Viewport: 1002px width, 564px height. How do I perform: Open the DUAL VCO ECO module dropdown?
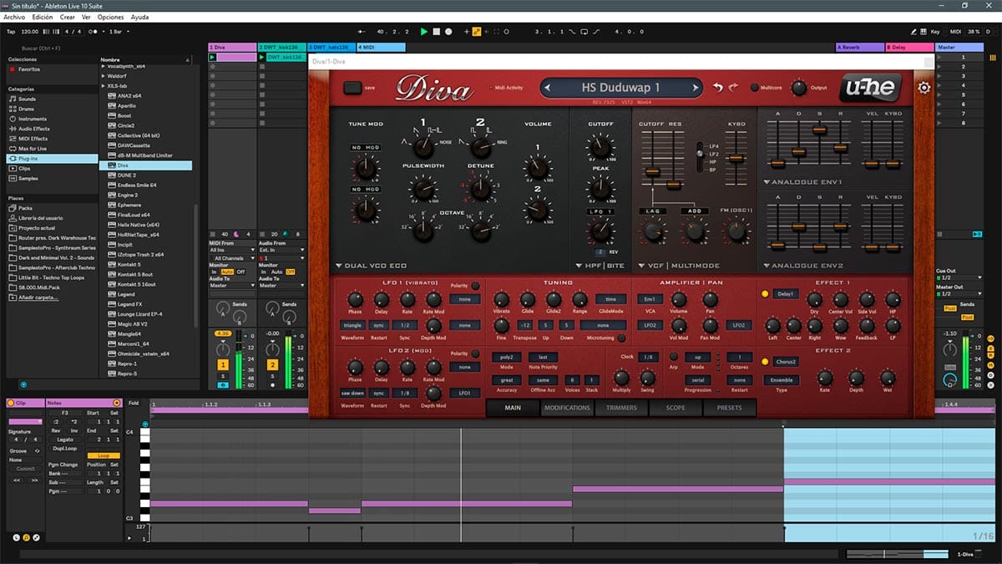(x=372, y=266)
